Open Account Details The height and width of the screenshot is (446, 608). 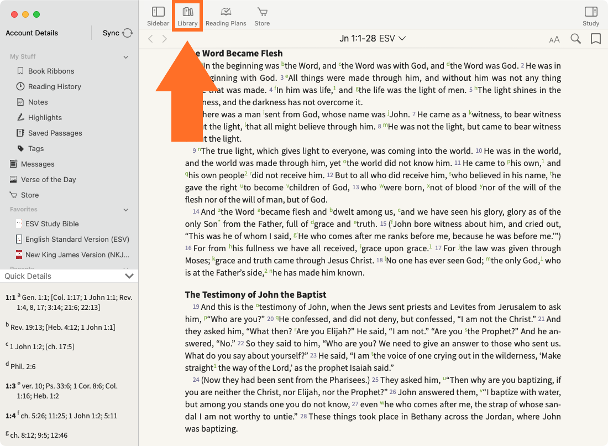[32, 33]
